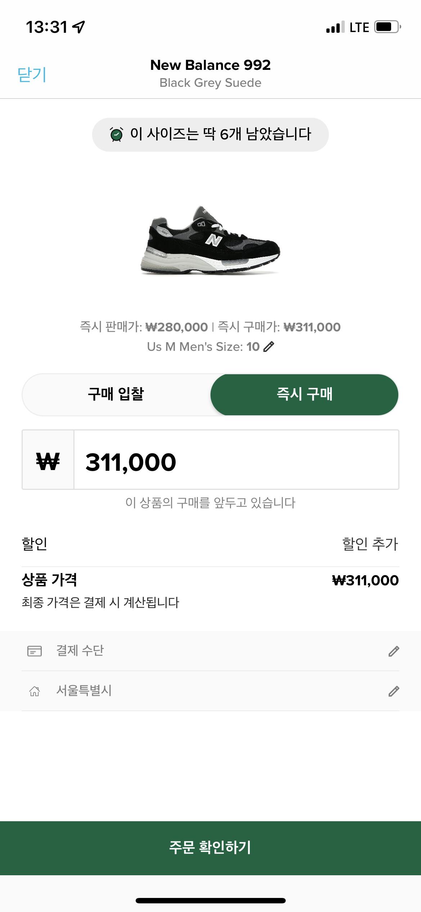The height and width of the screenshot is (912, 421).
Task: Tap the address edit pencil icon
Action: click(394, 691)
